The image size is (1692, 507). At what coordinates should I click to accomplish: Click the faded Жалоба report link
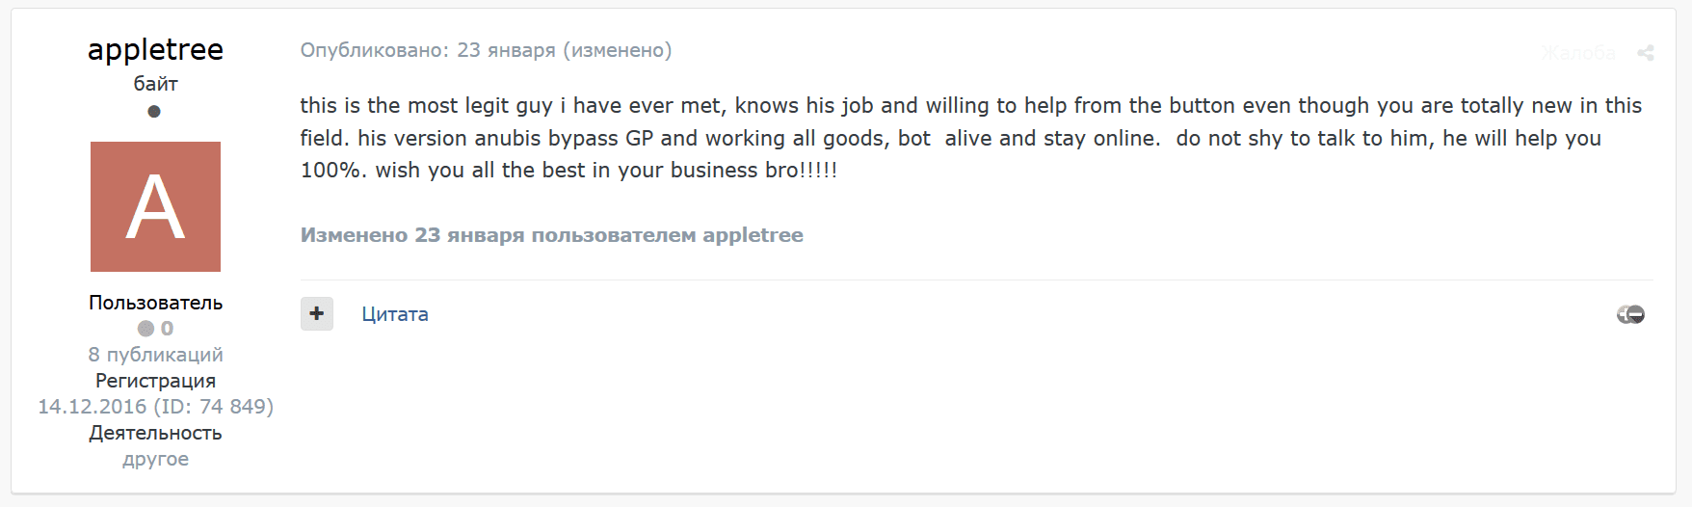(1578, 53)
